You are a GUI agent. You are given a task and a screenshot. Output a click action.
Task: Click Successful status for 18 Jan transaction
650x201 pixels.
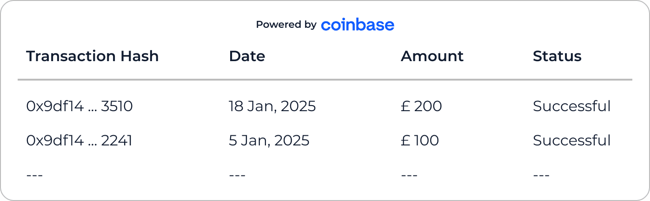571,107
